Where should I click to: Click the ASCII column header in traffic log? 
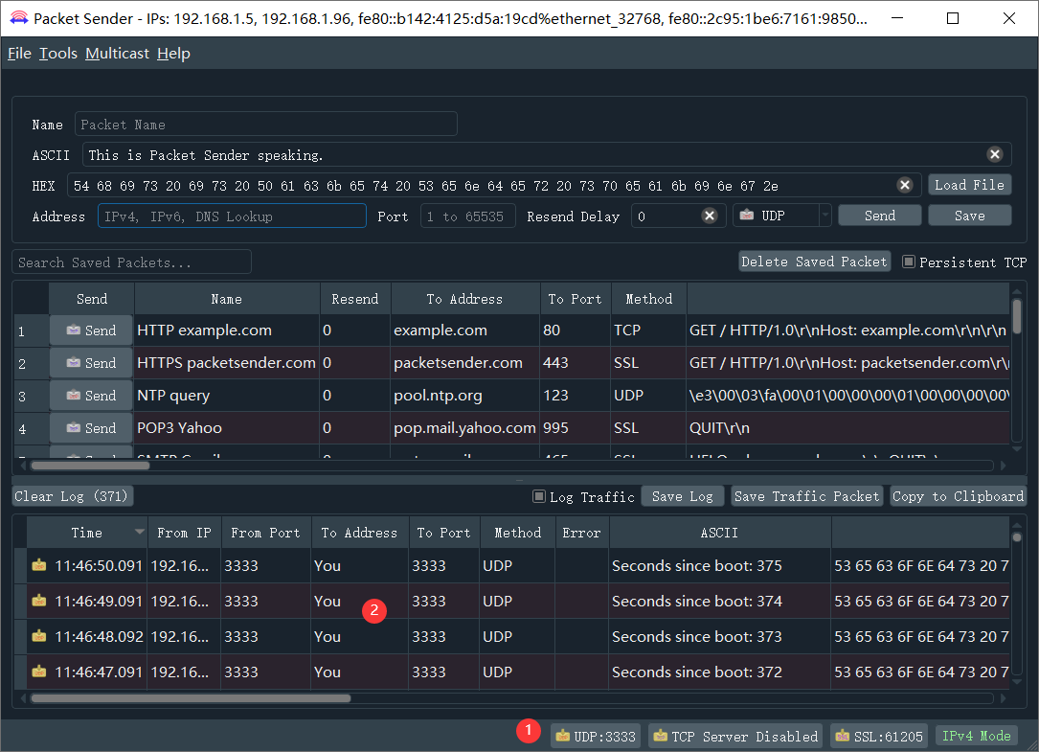(x=719, y=533)
